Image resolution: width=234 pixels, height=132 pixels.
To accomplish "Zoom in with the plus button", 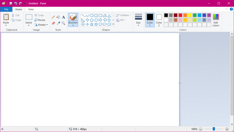I will tap(227, 129).
